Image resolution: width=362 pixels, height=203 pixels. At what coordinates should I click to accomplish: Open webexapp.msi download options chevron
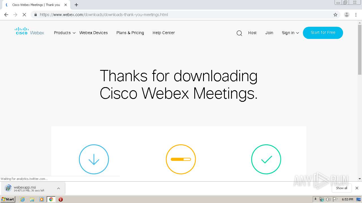(x=59, y=188)
